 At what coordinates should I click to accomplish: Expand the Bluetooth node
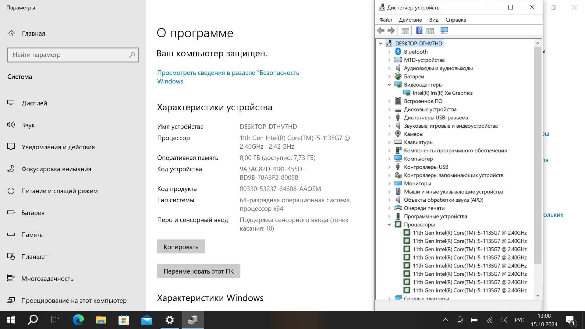pos(389,52)
